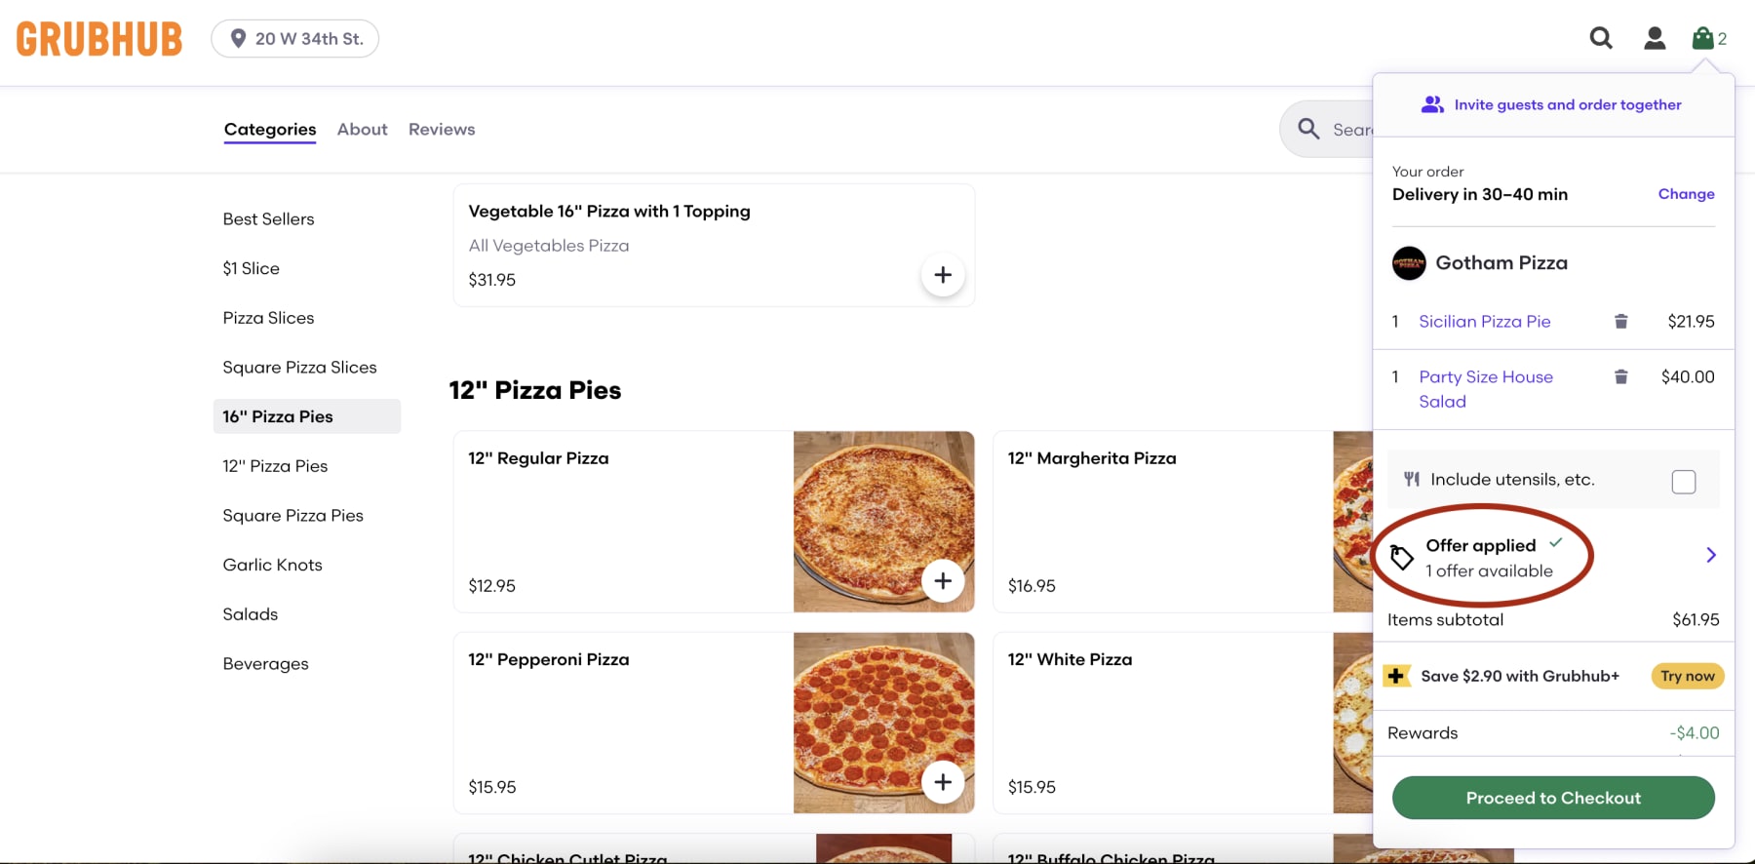Open the 20 W 34th St address selector
This screenshot has height=864, width=1755.
coord(295,38)
